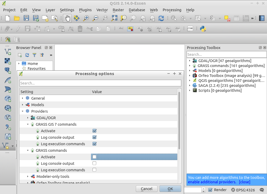Viewport: 267px width, 194px height.
Task: Click the CSW metadata search icon
Action: pos(190,28)
